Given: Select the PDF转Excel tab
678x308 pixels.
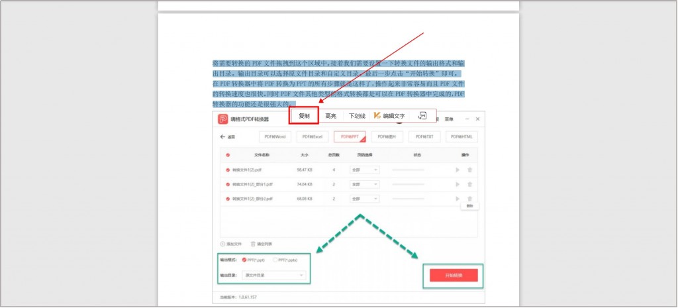Looking at the screenshot, I should 313,136.
